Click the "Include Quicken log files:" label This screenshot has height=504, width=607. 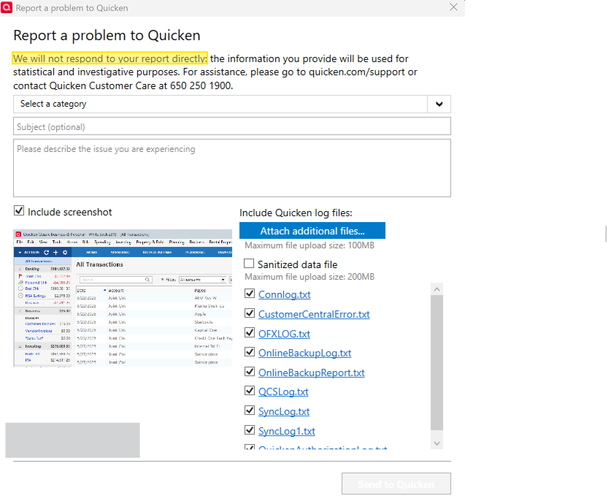click(x=296, y=213)
